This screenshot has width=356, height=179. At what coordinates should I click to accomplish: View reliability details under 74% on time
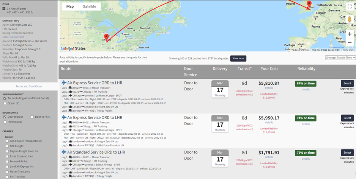point(306,124)
